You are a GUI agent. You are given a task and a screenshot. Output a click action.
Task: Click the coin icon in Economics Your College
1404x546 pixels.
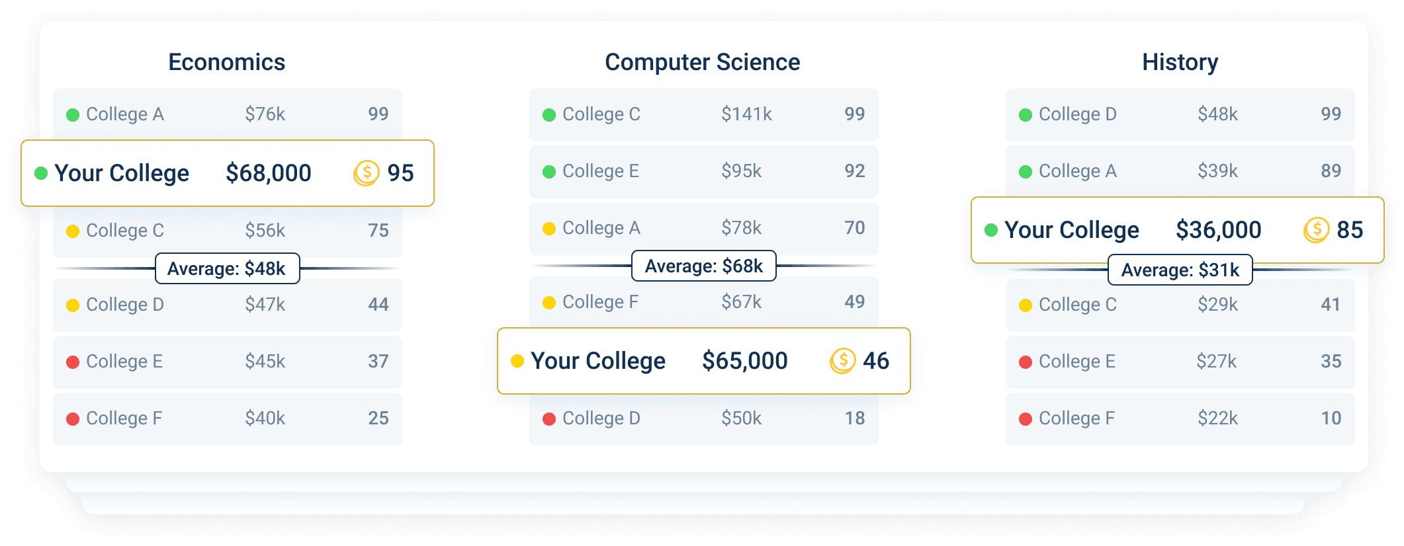point(366,173)
